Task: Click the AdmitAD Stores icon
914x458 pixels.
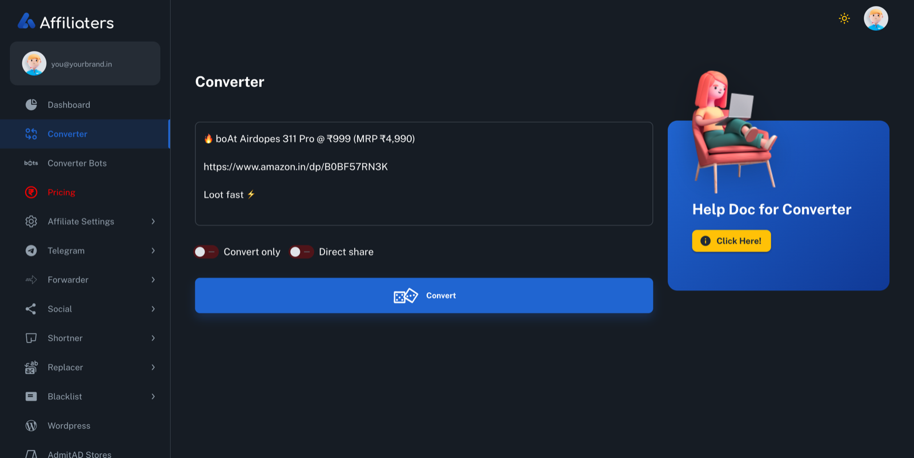Action: pos(31,454)
